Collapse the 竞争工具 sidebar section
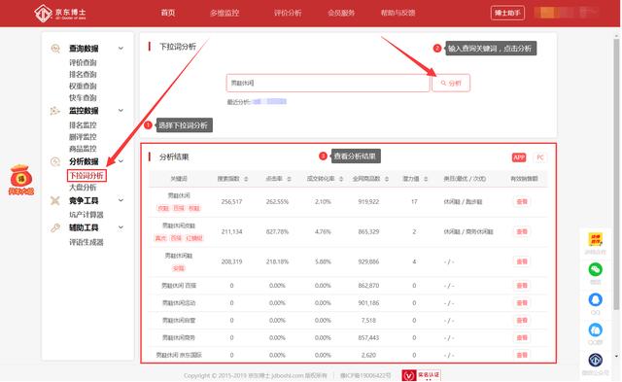622x382 pixels. [121, 200]
